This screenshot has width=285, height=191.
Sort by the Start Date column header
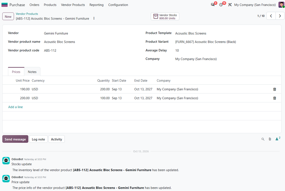coord(119,80)
